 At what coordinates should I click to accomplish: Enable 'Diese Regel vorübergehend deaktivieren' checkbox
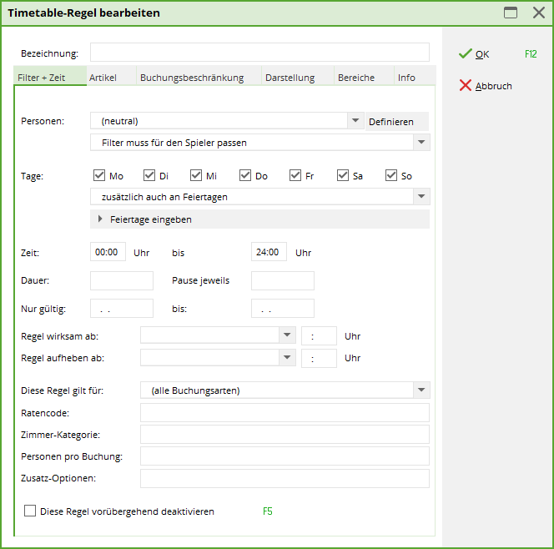click(31, 511)
